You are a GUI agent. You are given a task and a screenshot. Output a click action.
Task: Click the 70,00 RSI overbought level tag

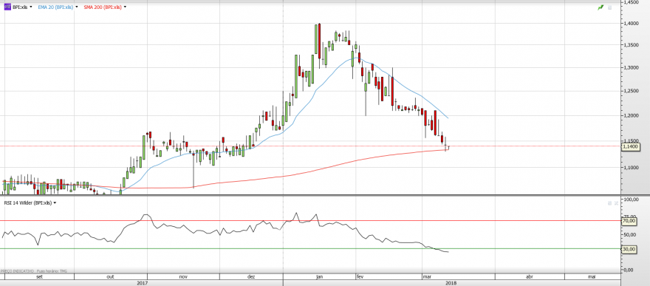coord(629,221)
